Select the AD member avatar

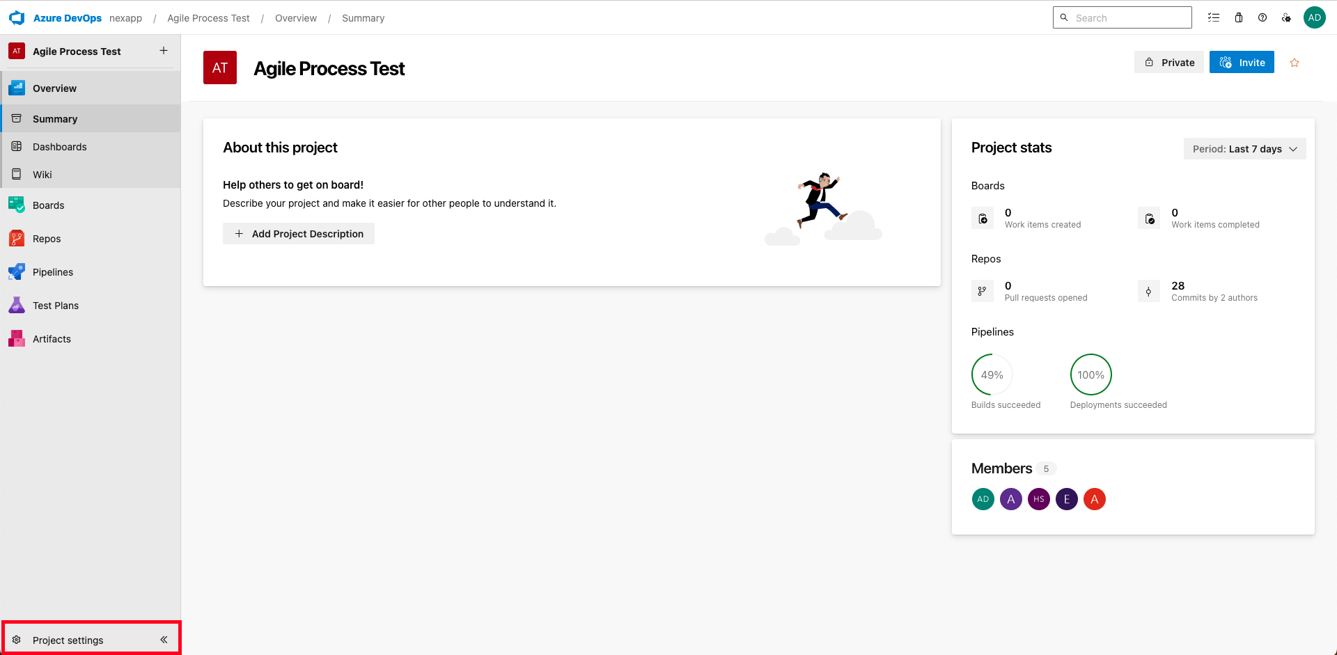pyautogui.click(x=983, y=499)
